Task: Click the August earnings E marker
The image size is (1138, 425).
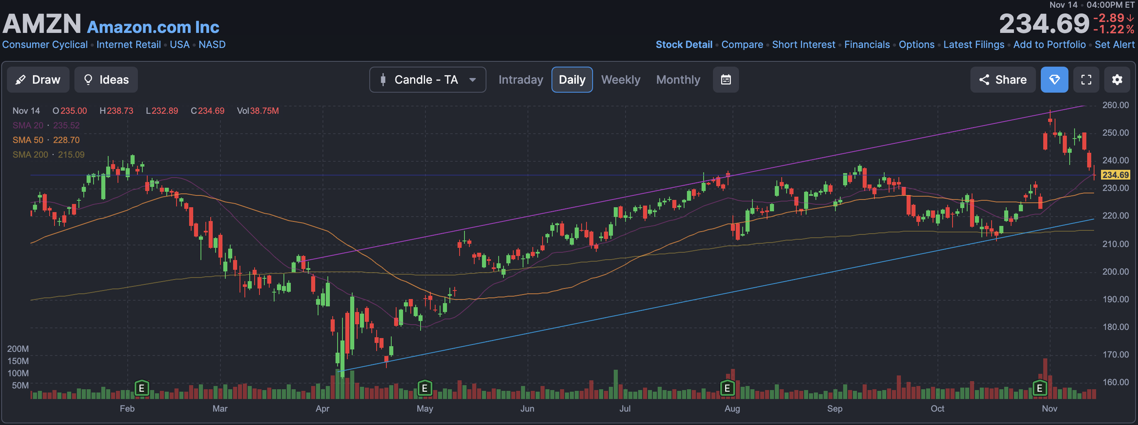Action: [x=727, y=388]
